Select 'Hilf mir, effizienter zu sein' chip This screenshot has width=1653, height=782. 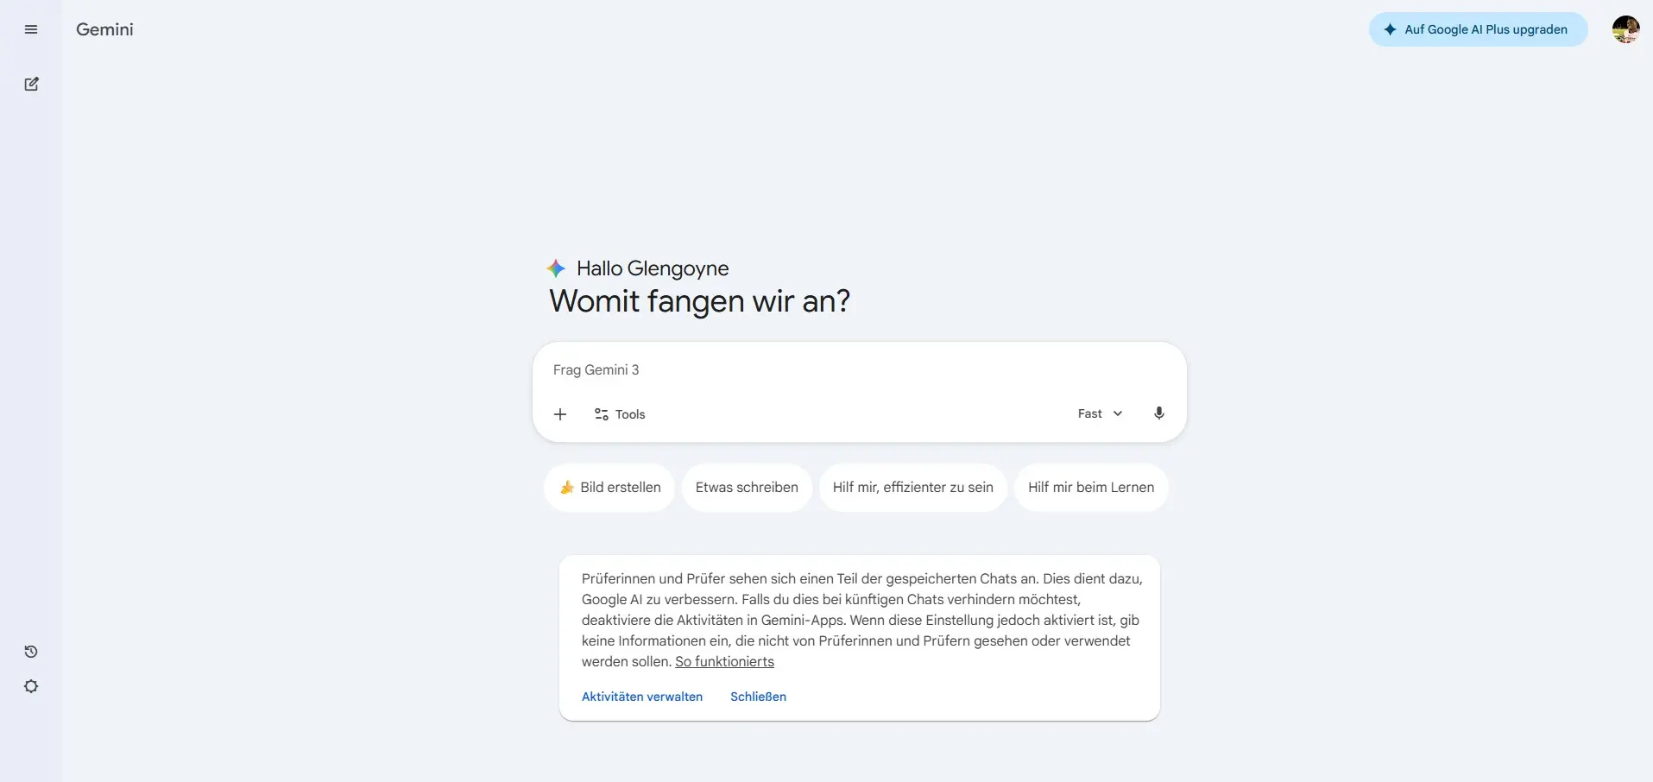point(912,488)
